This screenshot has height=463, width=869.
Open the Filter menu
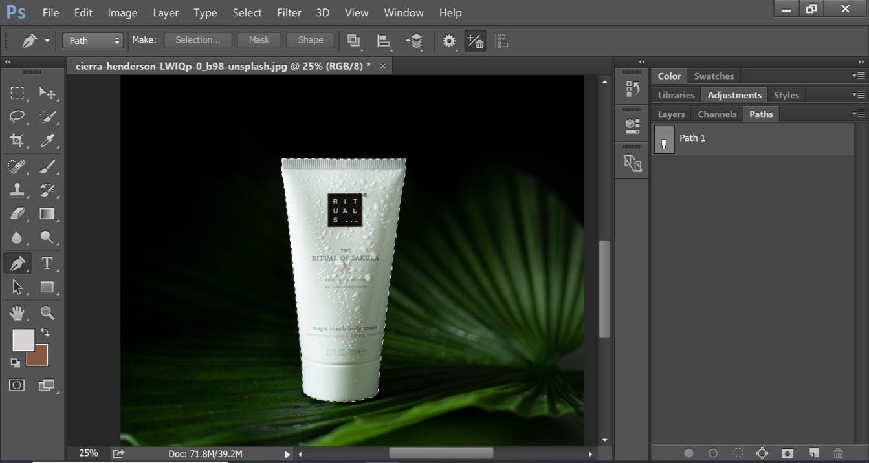pos(289,12)
